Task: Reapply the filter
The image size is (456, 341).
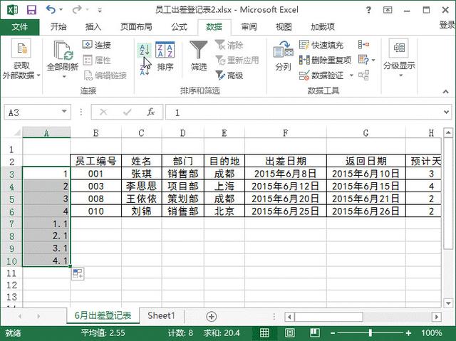Action: 237,60
